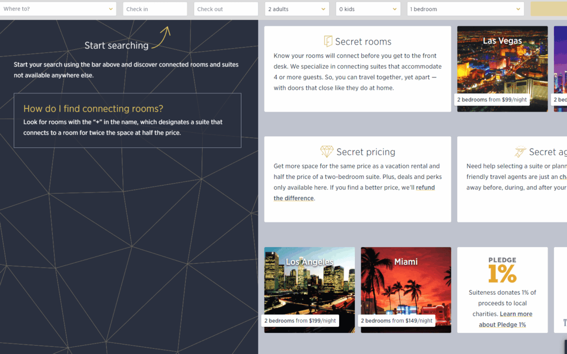The height and width of the screenshot is (354, 567).
Task: Click the Check out date field
Action: point(226,9)
